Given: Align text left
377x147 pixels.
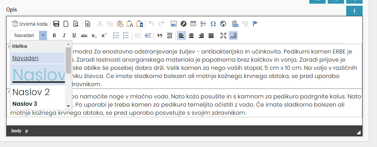Looking at the screenshot, I should point(181,36).
